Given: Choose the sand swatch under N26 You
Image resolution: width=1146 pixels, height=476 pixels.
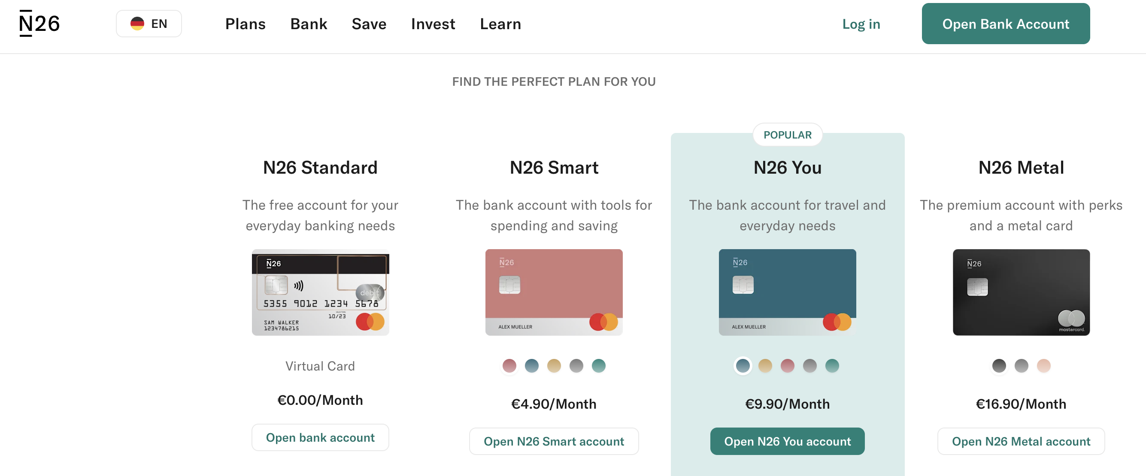Looking at the screenshot, I should coord(765,366).
